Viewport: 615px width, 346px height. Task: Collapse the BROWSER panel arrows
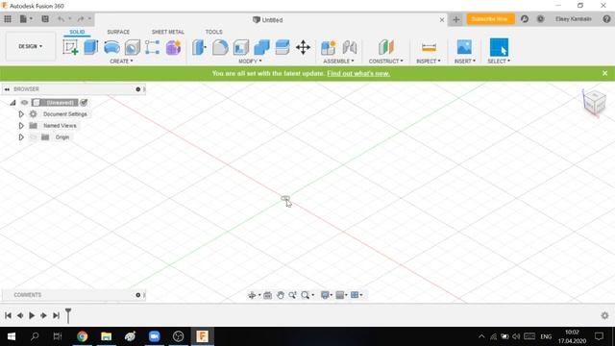pos(7,89)
